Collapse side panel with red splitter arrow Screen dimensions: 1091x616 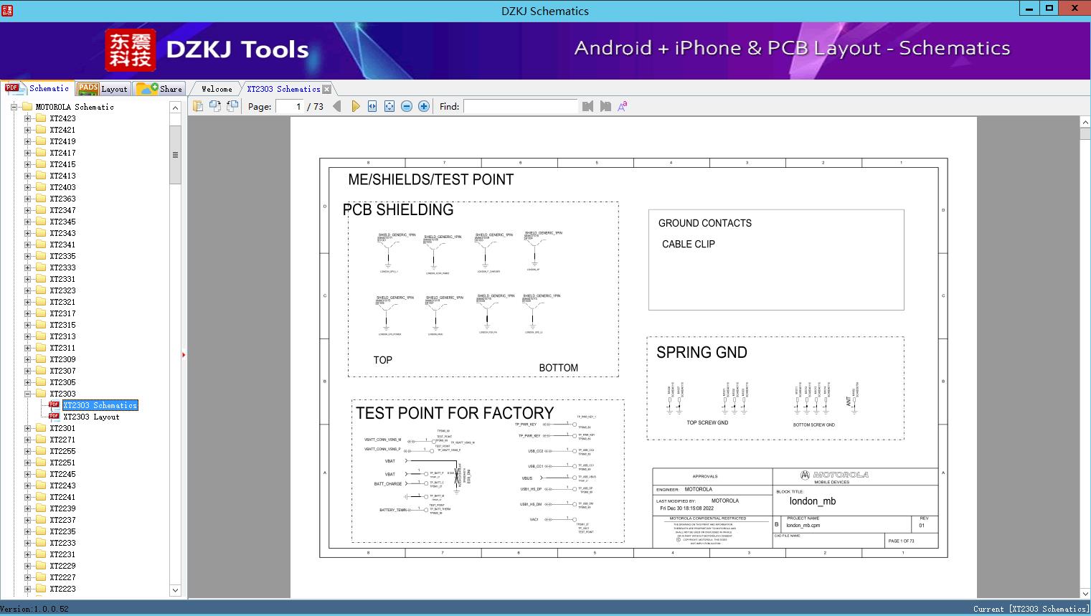pyautogui.click(x=184, y=355)
